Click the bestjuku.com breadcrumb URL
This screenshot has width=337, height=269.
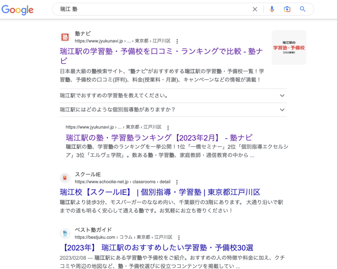pyautogui.click(x=124, y=237)
